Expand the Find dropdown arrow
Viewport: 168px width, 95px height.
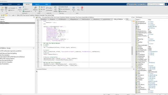point(28,9)
